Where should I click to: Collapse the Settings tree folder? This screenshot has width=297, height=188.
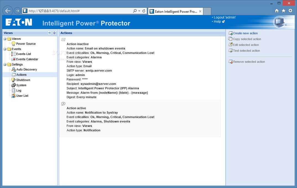[x=5, y=65]
